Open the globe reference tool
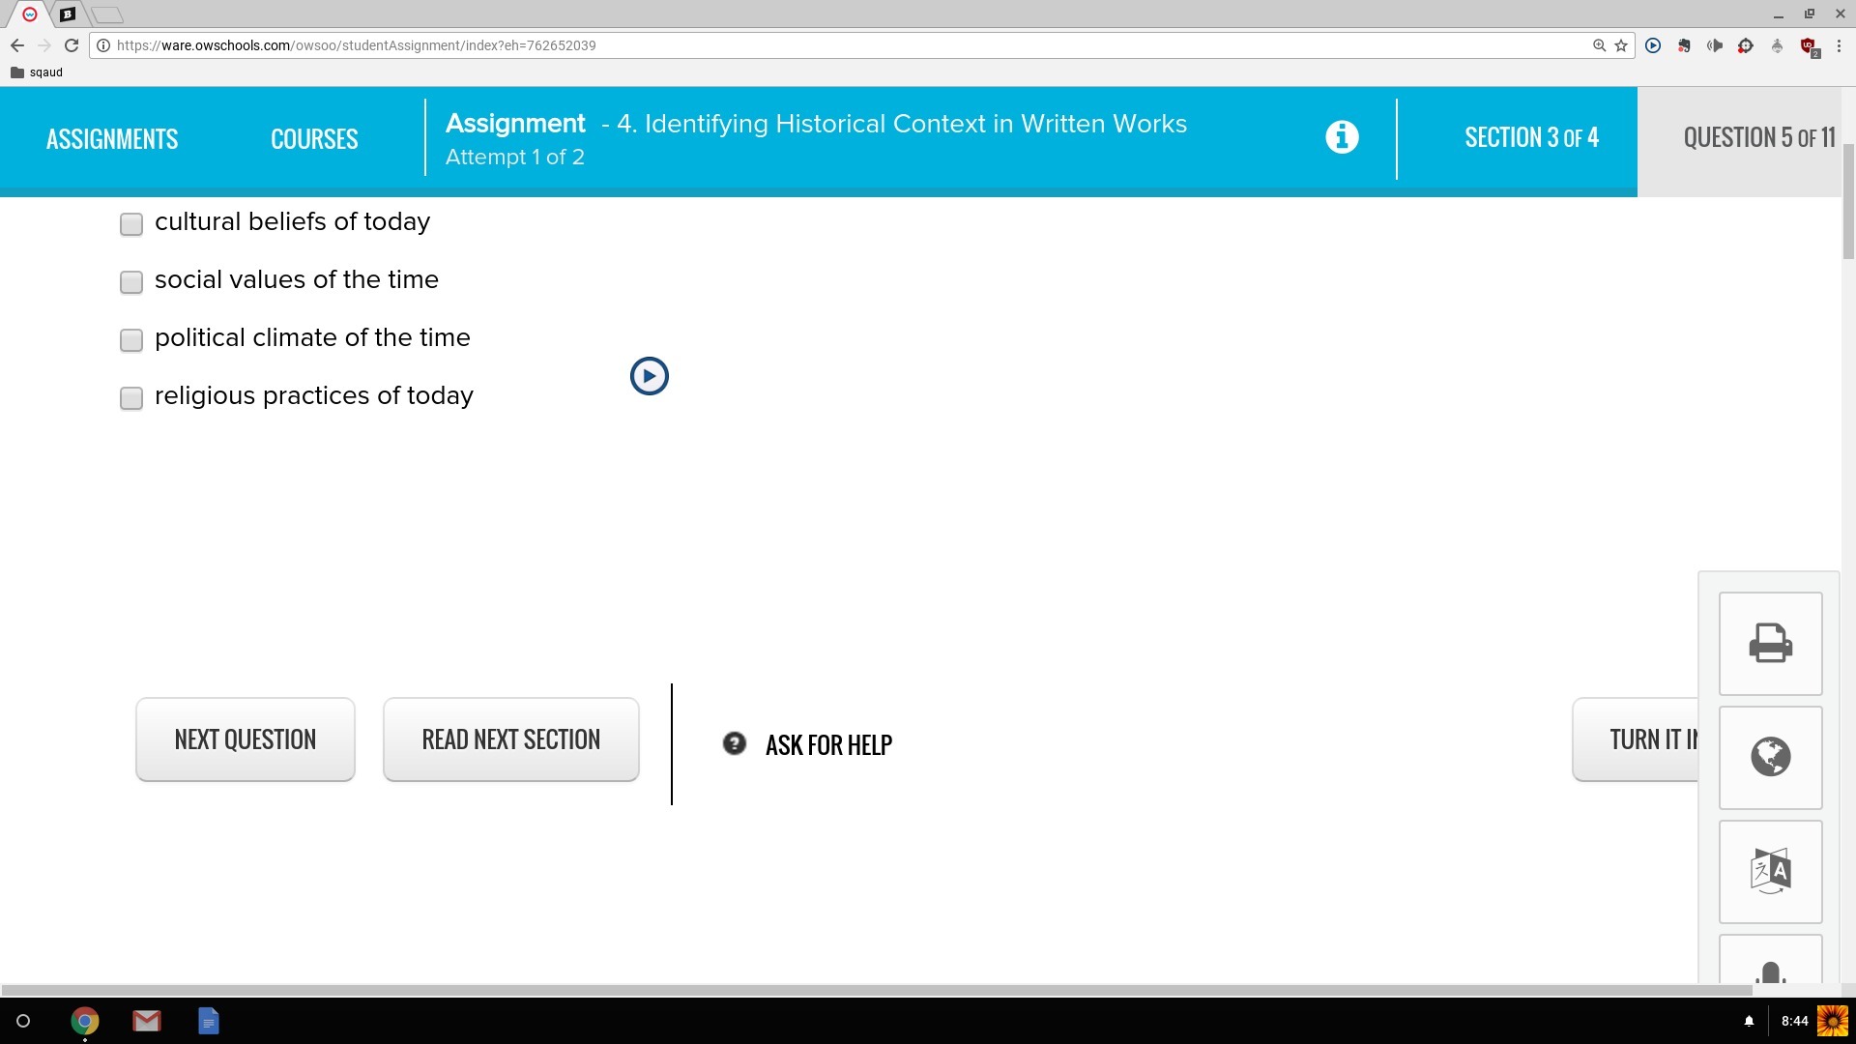Screen dimensions: 1856x1044 coord(1770,757)
